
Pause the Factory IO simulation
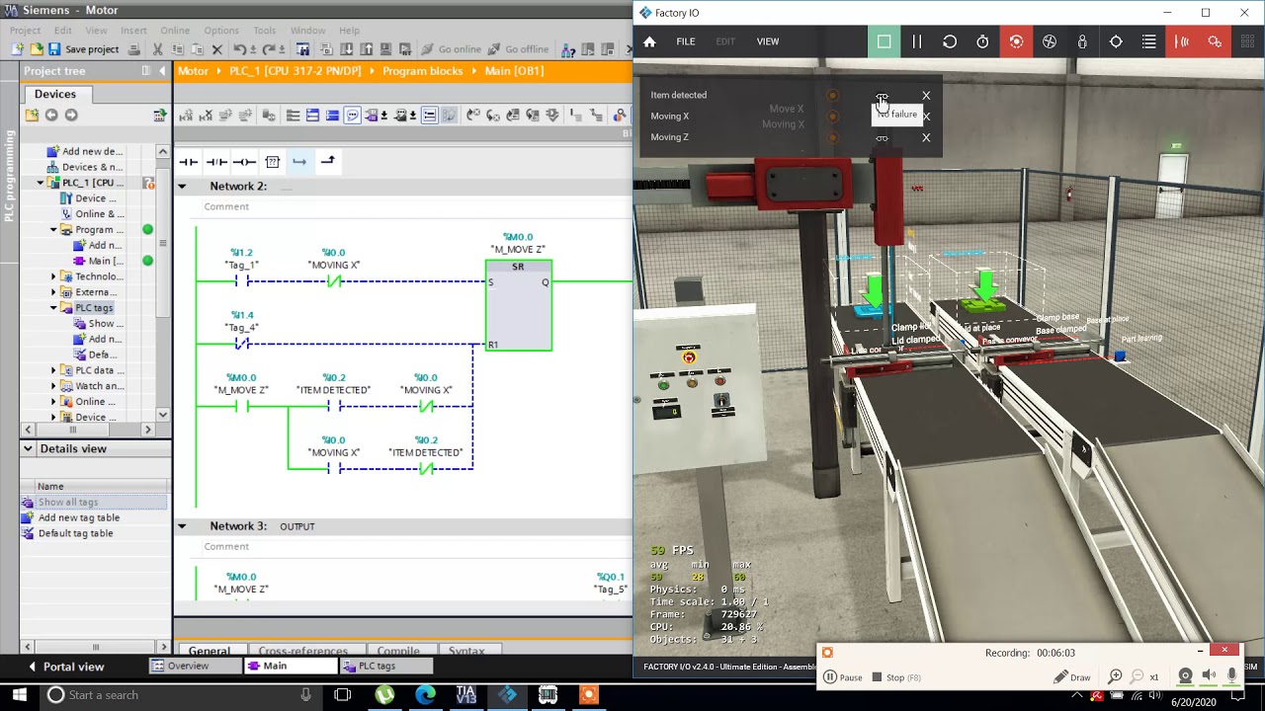tap(917, 41)
